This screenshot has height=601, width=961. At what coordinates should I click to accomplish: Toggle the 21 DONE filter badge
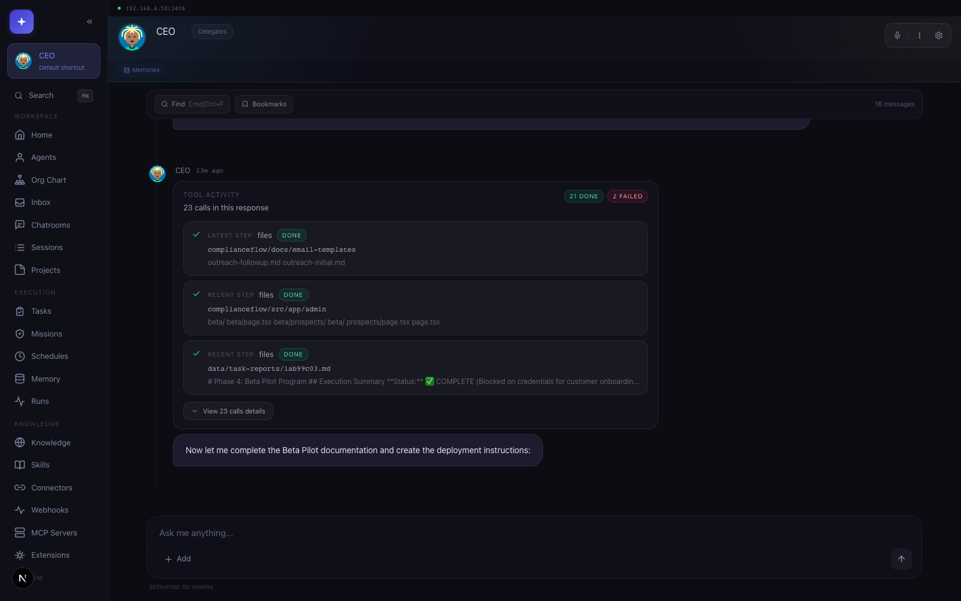[583, 196]
